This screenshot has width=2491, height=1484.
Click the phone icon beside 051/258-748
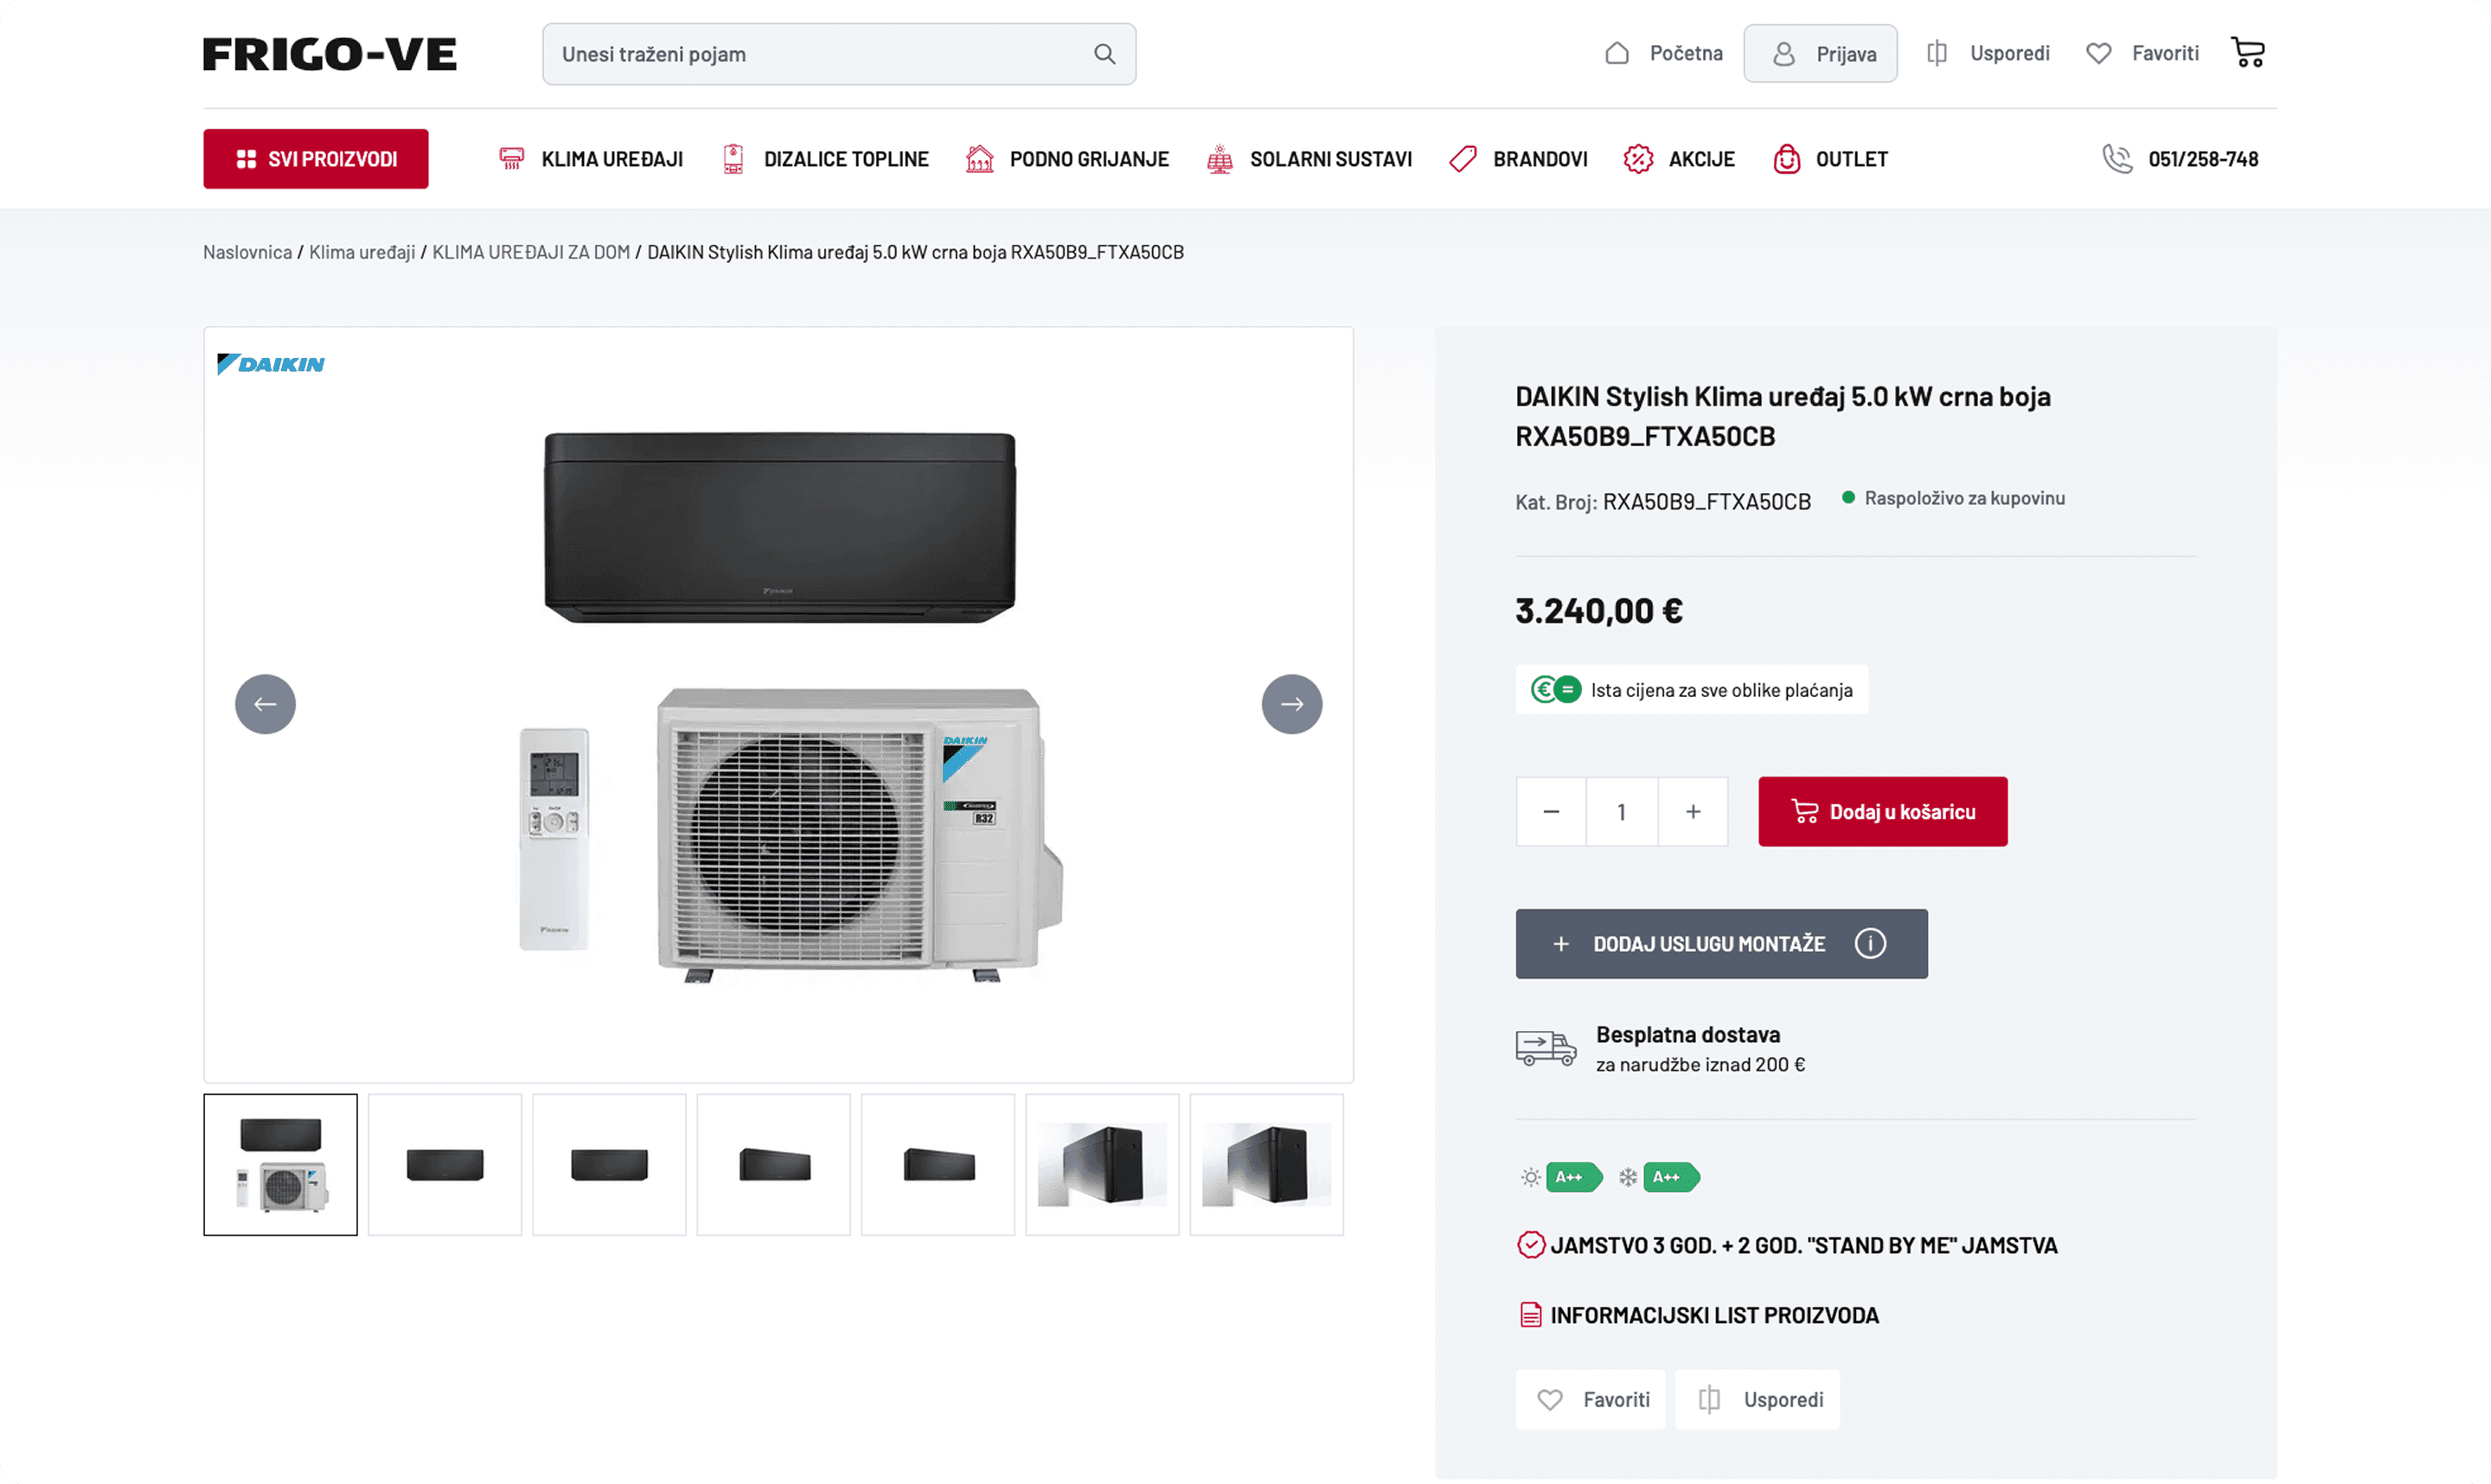[2117, 159]
